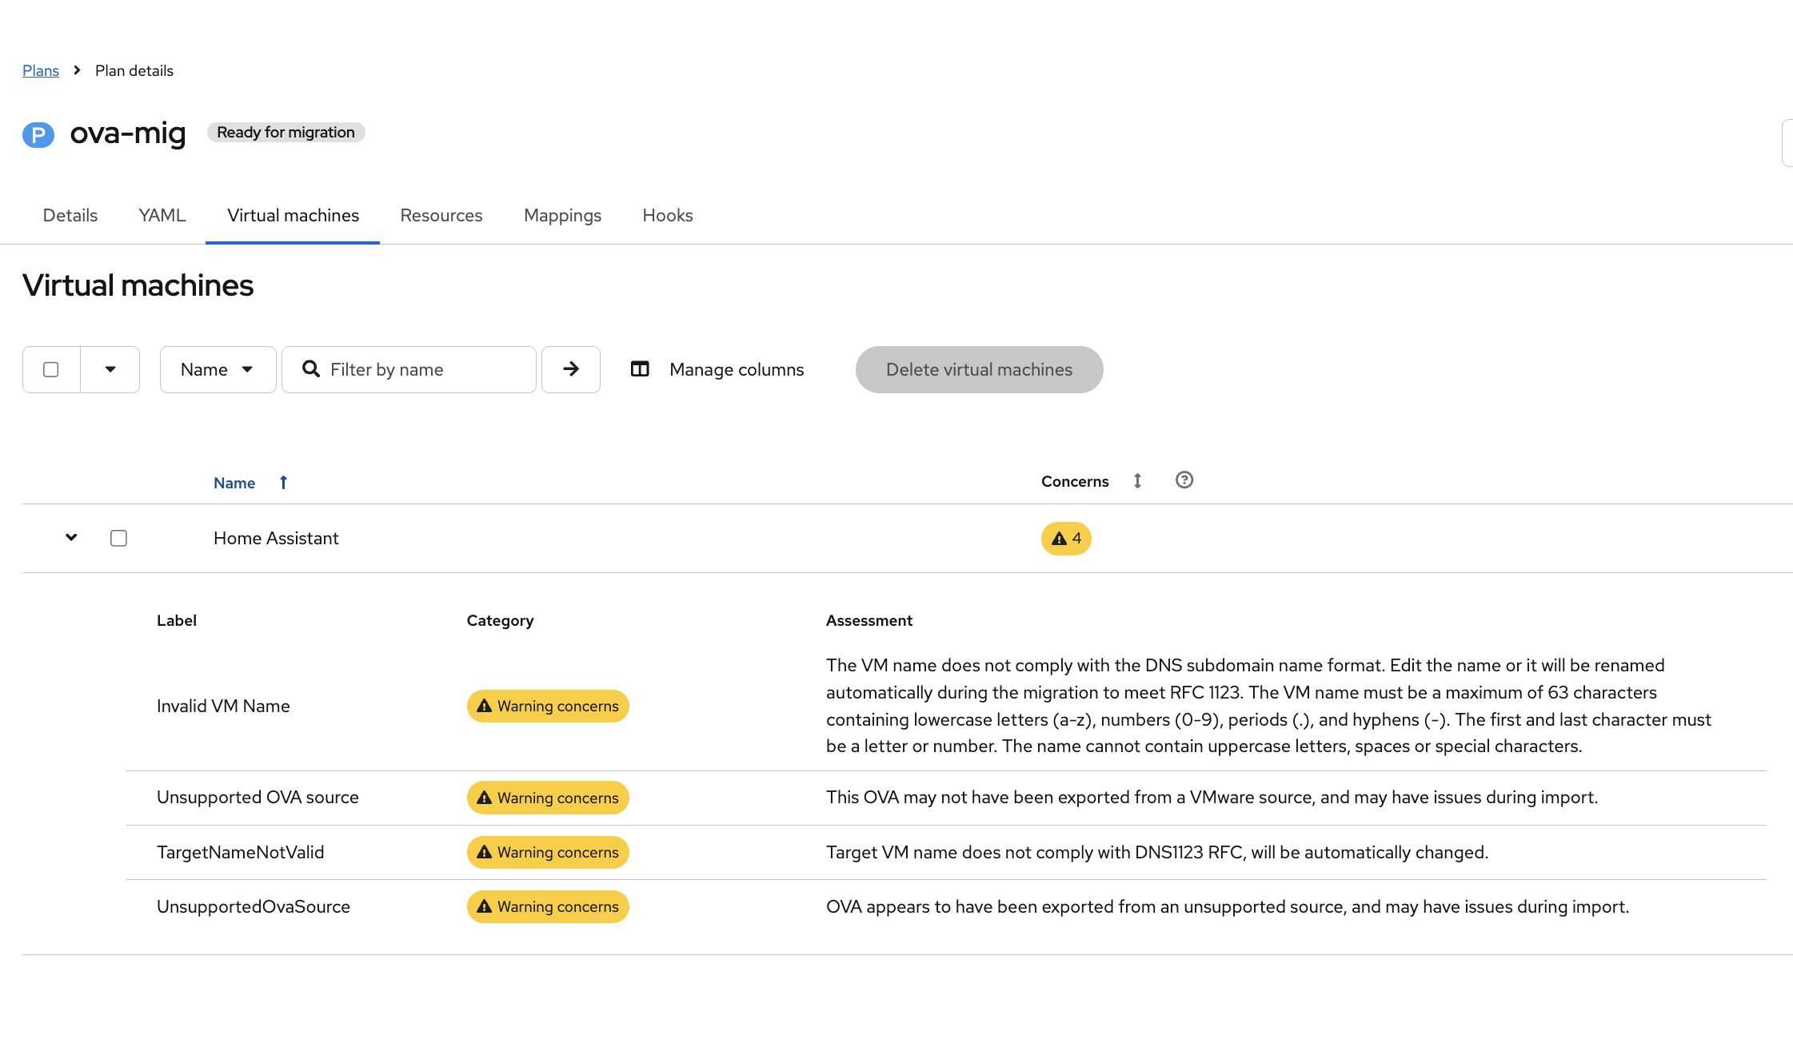Click the yellow concerns badge showing 4

1065,539
